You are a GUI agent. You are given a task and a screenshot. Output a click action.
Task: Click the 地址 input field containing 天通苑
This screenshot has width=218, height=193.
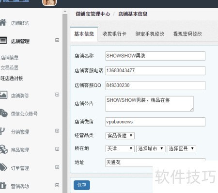coord(156,162)
